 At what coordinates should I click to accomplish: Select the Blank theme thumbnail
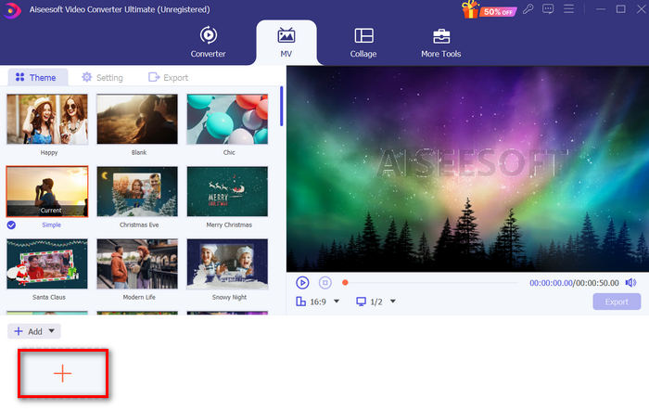tap(137, 120)
